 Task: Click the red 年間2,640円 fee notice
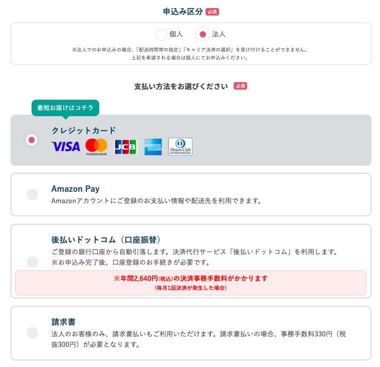click(191, 283)
